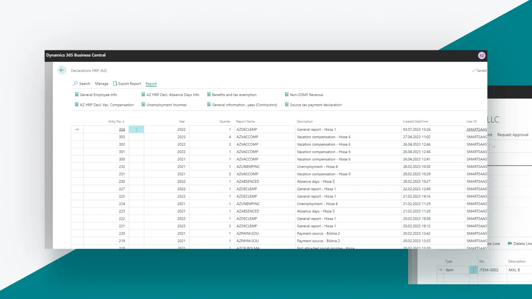Click the back arrow beside Declarations HRP
The width and height of the screenshot is (532, 299).
pos(62,70)
